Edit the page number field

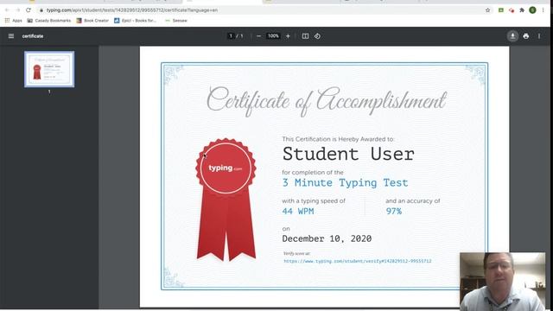pos(231,36)
